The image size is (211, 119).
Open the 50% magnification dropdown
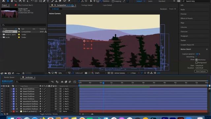(63, 73)
